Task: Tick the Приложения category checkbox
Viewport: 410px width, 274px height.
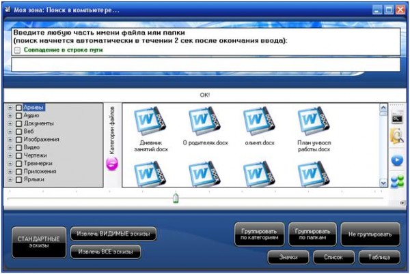Action: click(x=18, y=172)
